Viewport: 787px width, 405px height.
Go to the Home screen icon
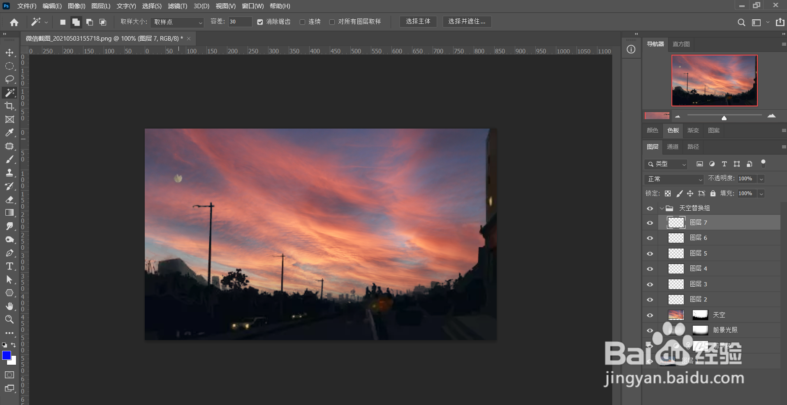click(14, 22)
